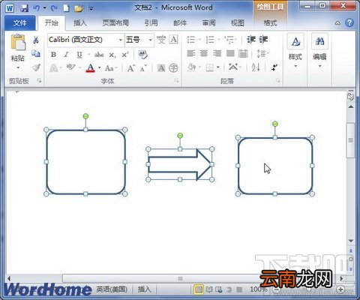Image resolution: width=360 pixels, height=300 pixels.
Task: Open the 编辑 (Editing) menu
Action: 319,51
